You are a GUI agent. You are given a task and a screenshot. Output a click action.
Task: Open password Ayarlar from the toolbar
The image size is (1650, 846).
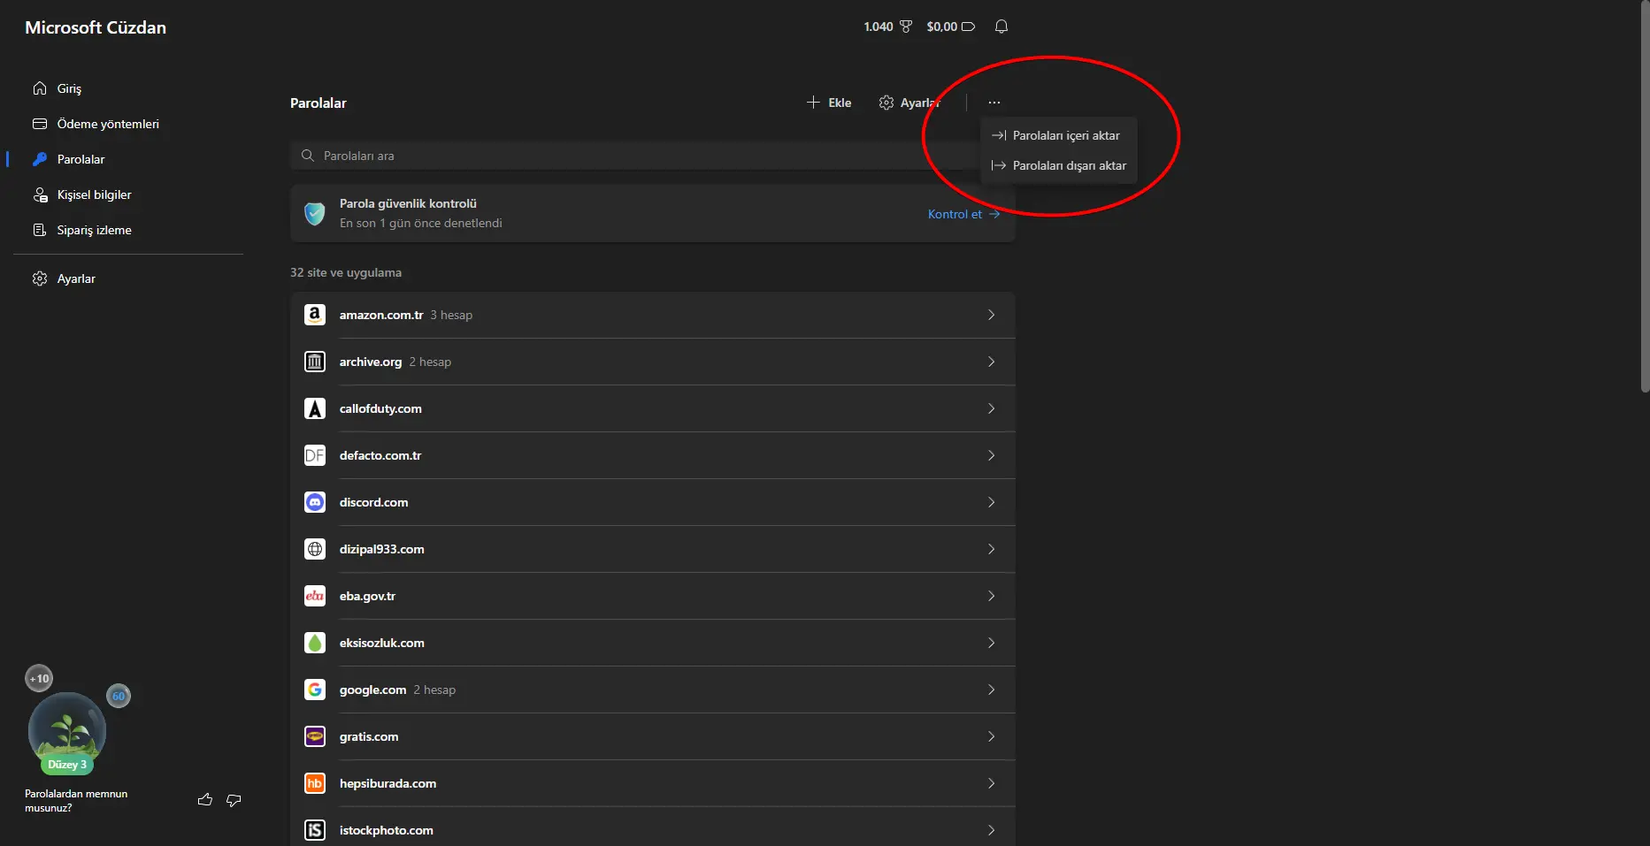[x=909, y=103]
